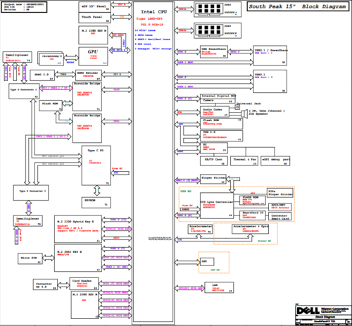Viewport: 352px width, 326px height.
Task: Click the 'eDP 15" Panel' block
Action: (94, 6)
